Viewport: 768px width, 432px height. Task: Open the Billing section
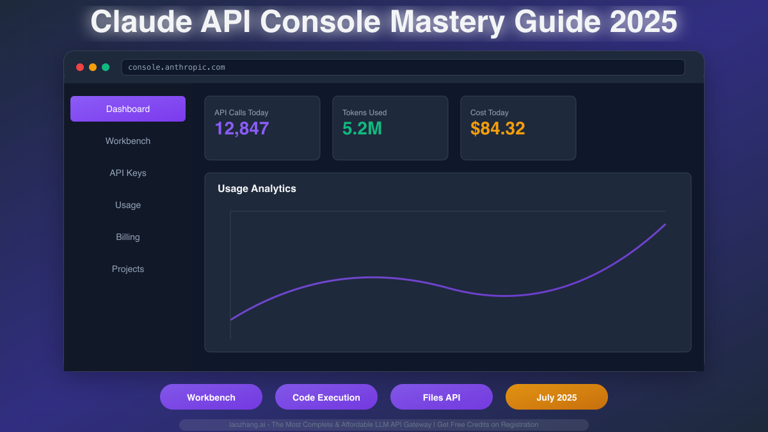[128, 237]
